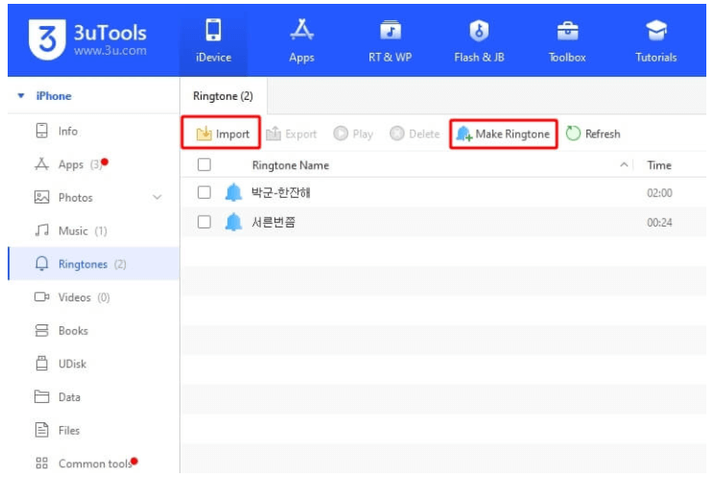Select Ringtones (2) in the sidebar
This screenshot has width=714, height=477.
coord(93,264)
